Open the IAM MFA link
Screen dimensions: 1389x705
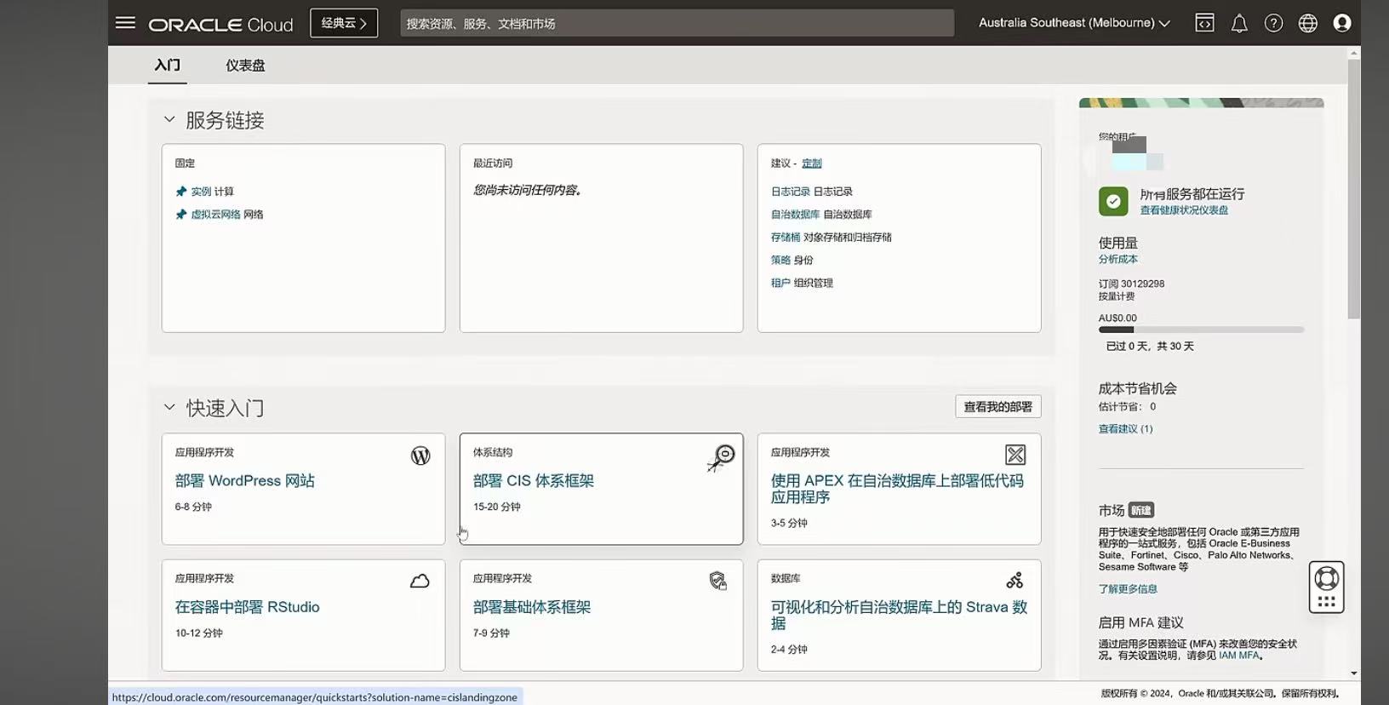click(x=1239, y=656)
